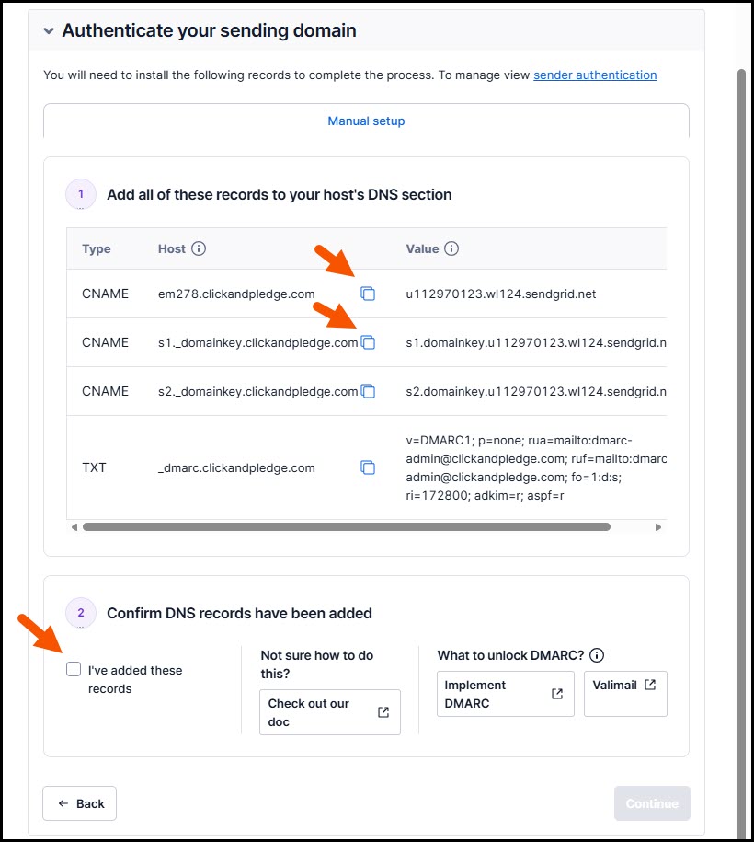Click the page vertical scrollbar
The width and height of the screenshot is (754, 842).
[x=741, y=451]
